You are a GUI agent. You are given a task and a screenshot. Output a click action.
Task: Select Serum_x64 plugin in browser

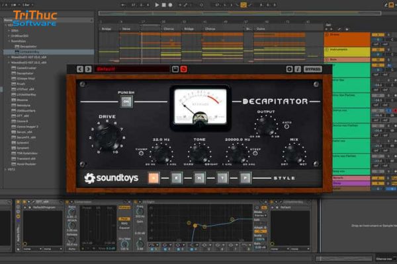pyautogui.click(x=22, y=132)
